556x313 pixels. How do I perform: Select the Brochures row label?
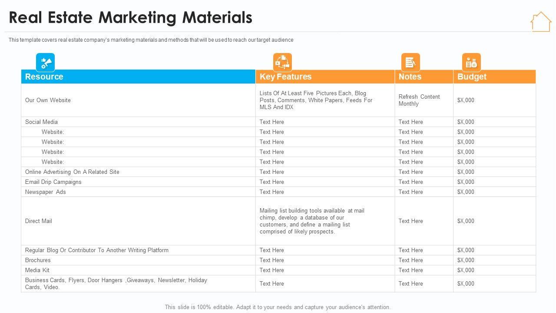(x=38, y=260)
